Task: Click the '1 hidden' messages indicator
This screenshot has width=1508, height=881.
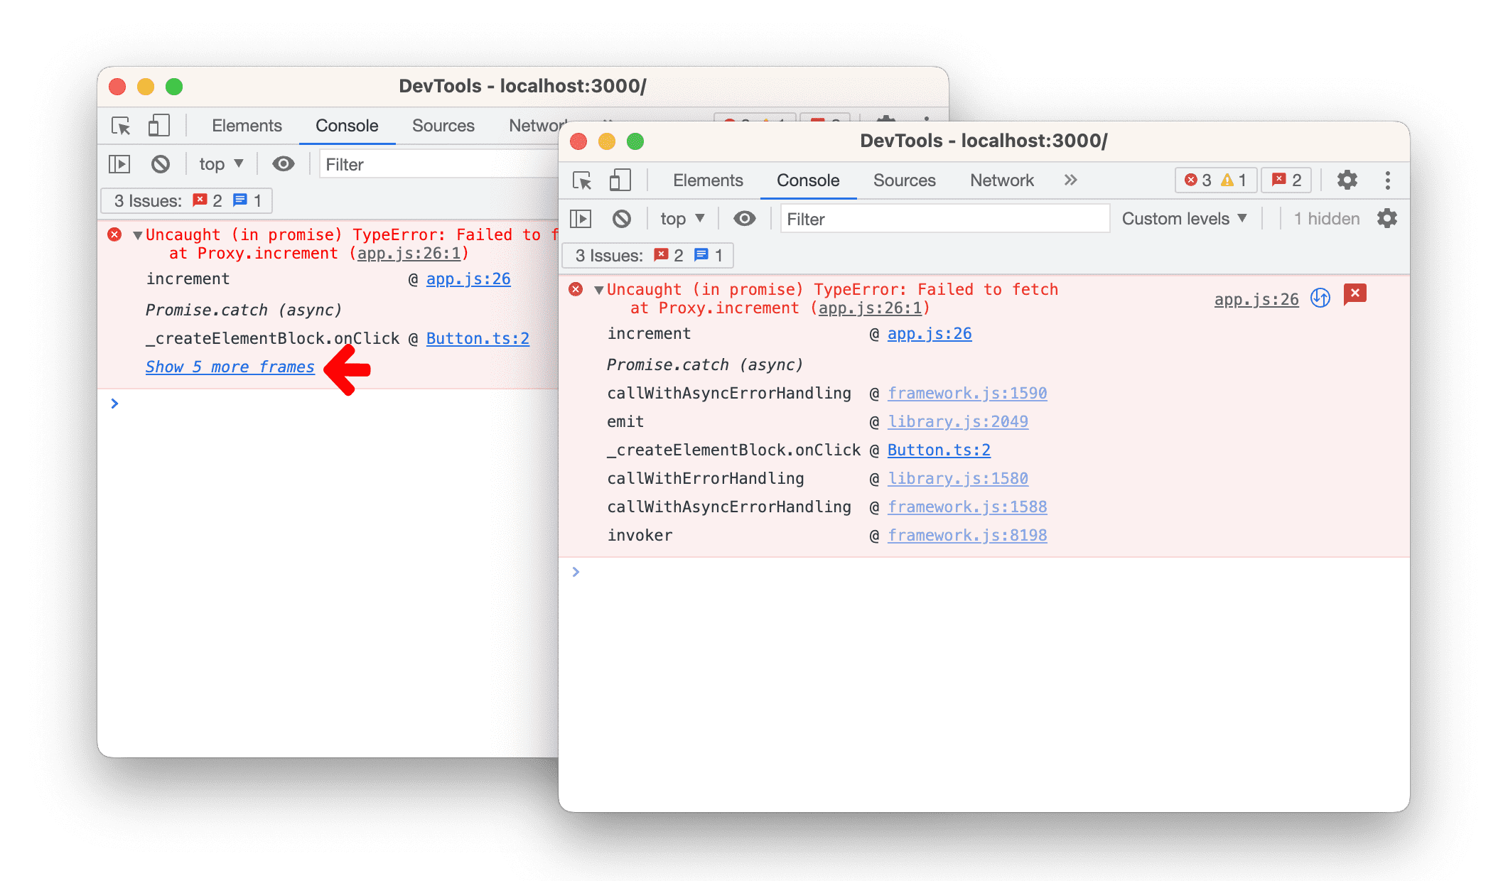Action: [1323, 218]
